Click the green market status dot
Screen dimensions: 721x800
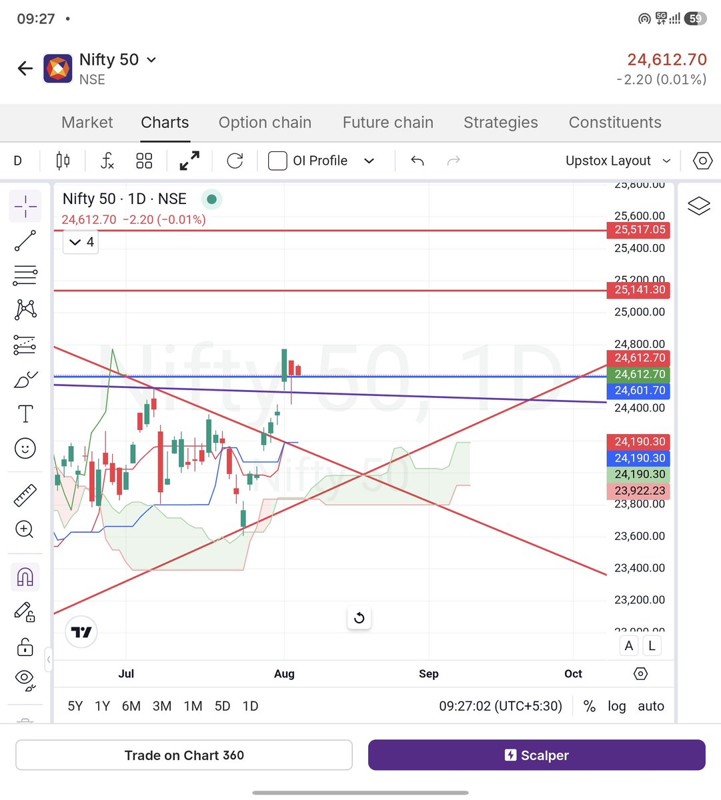(211, 199)
